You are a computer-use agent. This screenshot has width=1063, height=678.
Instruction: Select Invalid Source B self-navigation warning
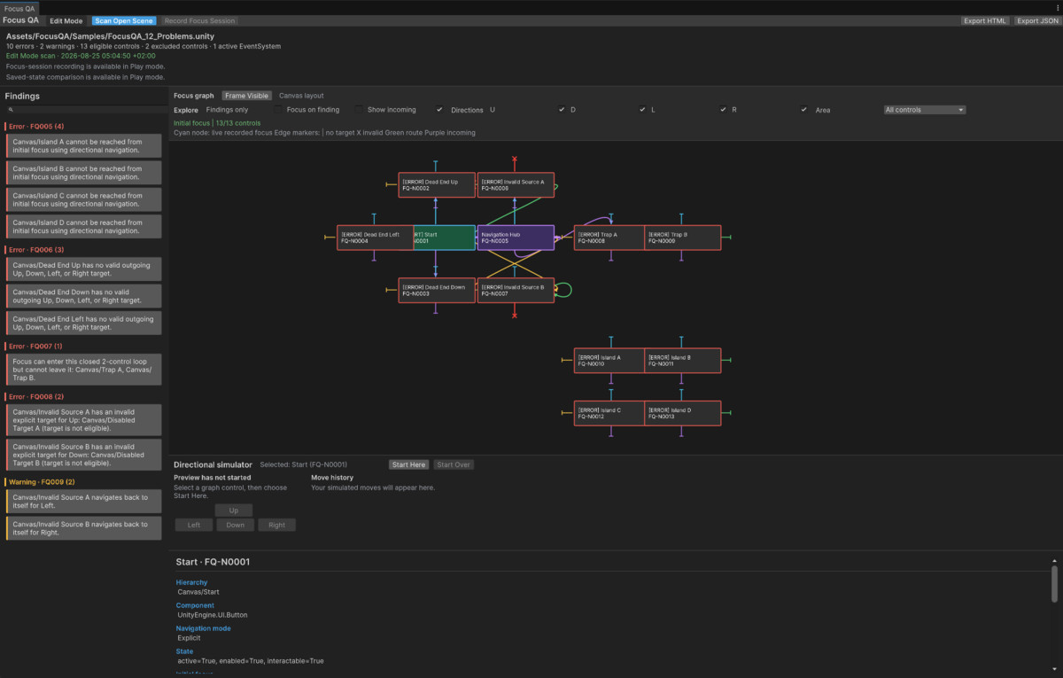point(84,528)
